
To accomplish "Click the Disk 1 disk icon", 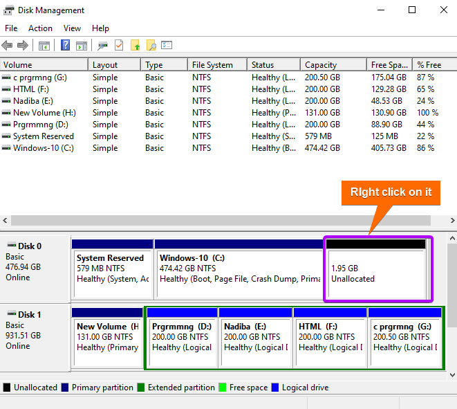I will pyautogui.click(x=12, y=313).
